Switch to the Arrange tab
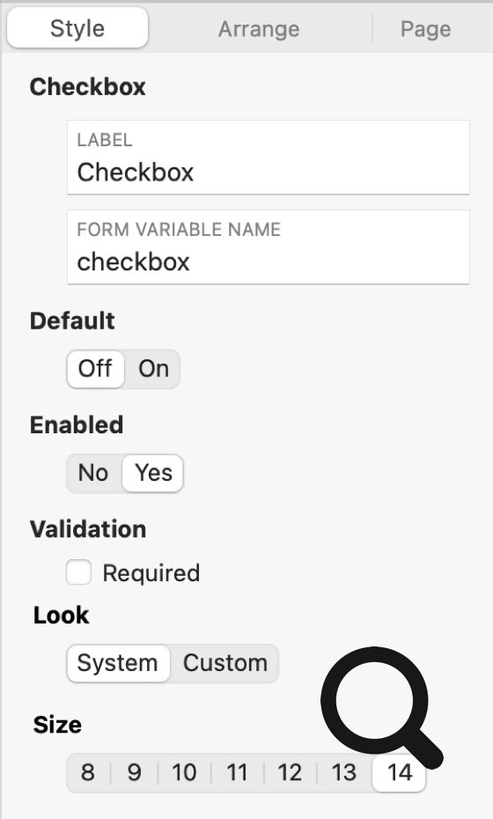 259,29
